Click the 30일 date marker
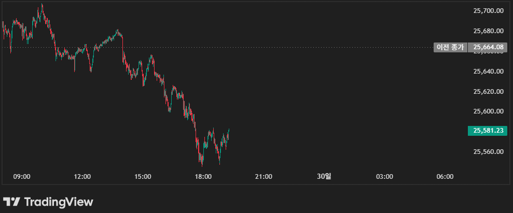 tap(324, 177)
